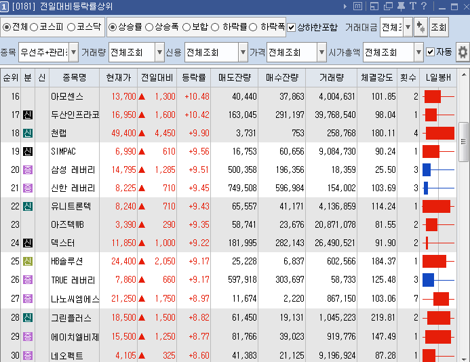Viewport: 470px width, 362px height.
Task: Click the 신 badge on HB솔루션 row
Action: (x=28, y=261)
